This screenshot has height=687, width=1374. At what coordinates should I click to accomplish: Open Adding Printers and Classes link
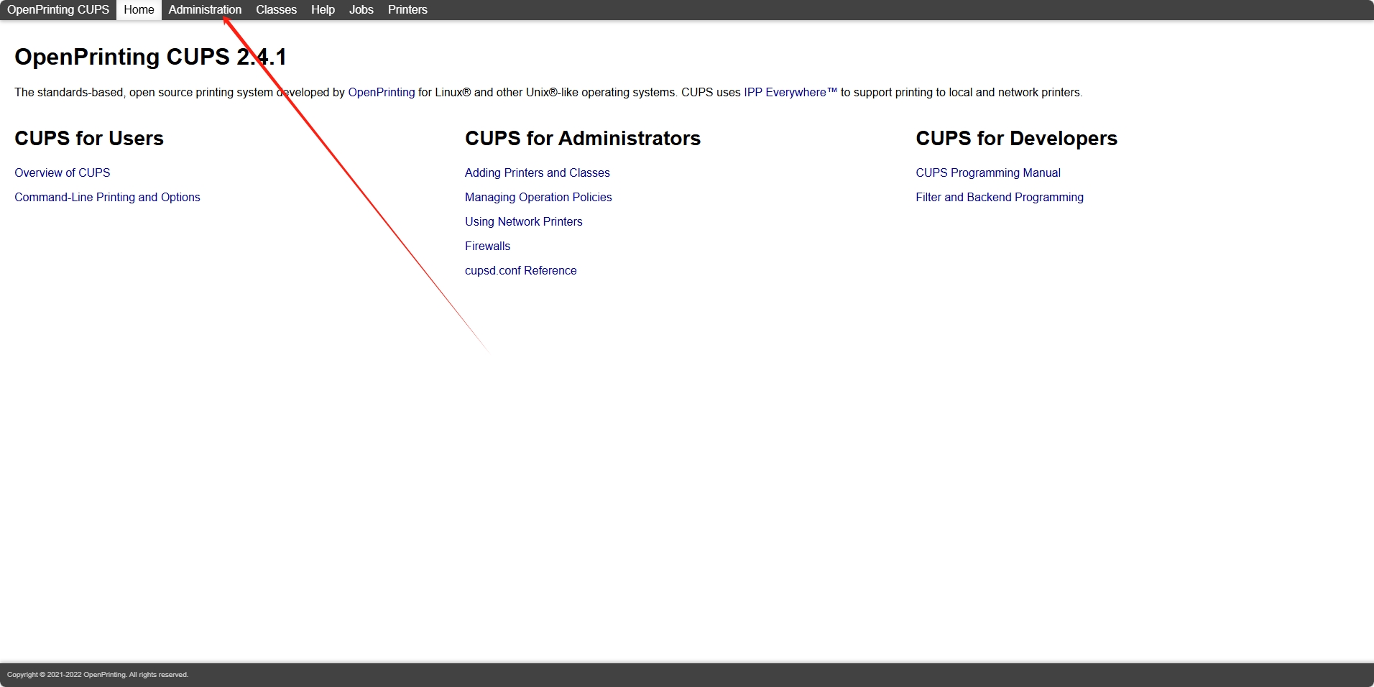click(x=537, y=172)
